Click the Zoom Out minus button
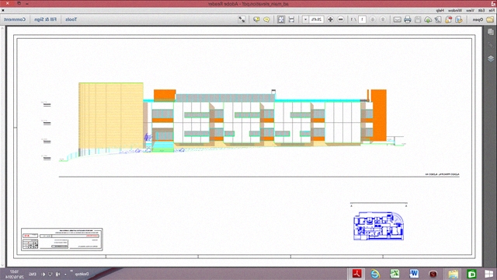The height and width of the screenshot is (280, 497). (341, 19)
